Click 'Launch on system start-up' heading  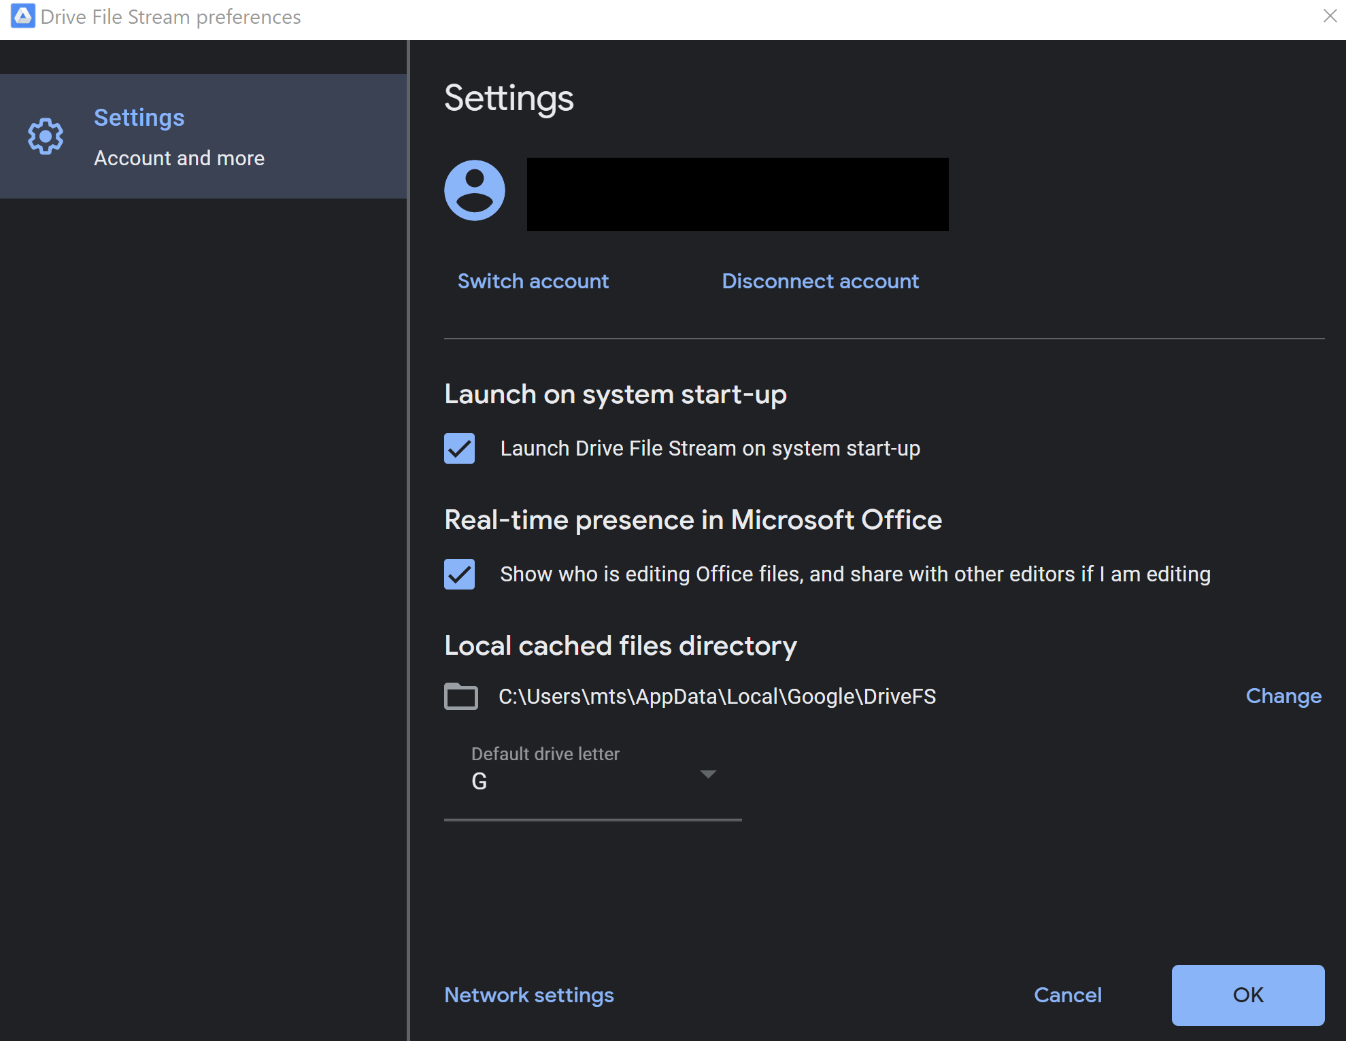pyautogui.click(x=616, y=394)
